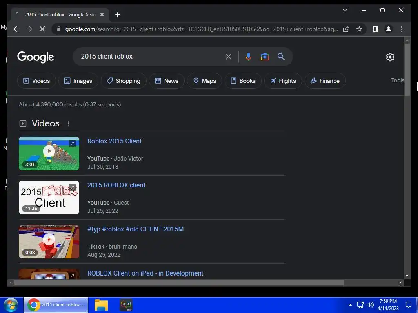Open Chrome side panel icon
Image resolution: width=418 pixels, height=313 pixels.
(x=376, y=29)
